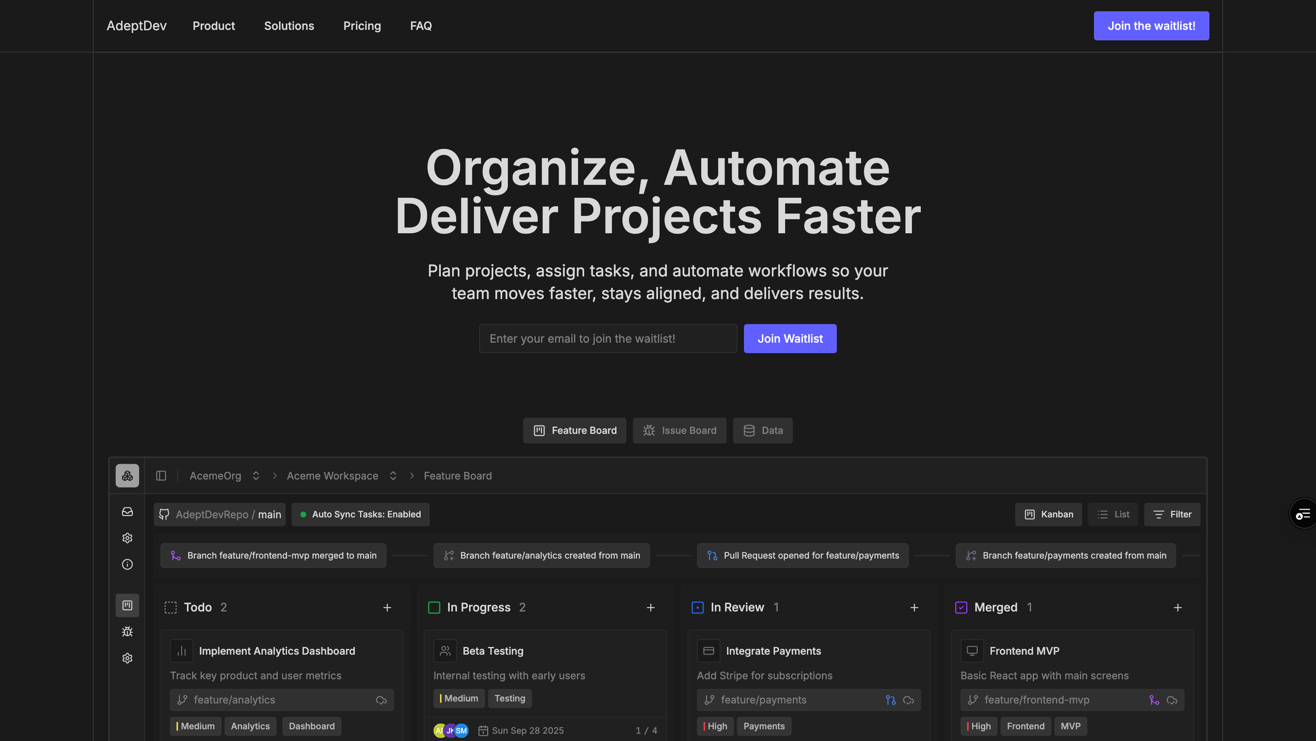Screen dimensions: 1316x741
Task: Open the Pricing menu item
Action: pos(362,25)
